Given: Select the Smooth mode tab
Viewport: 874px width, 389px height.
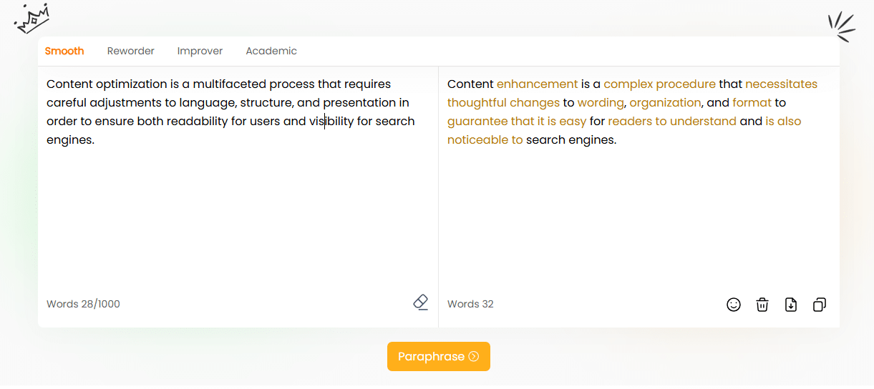Looking at the screenshot, I should [64, 51].
